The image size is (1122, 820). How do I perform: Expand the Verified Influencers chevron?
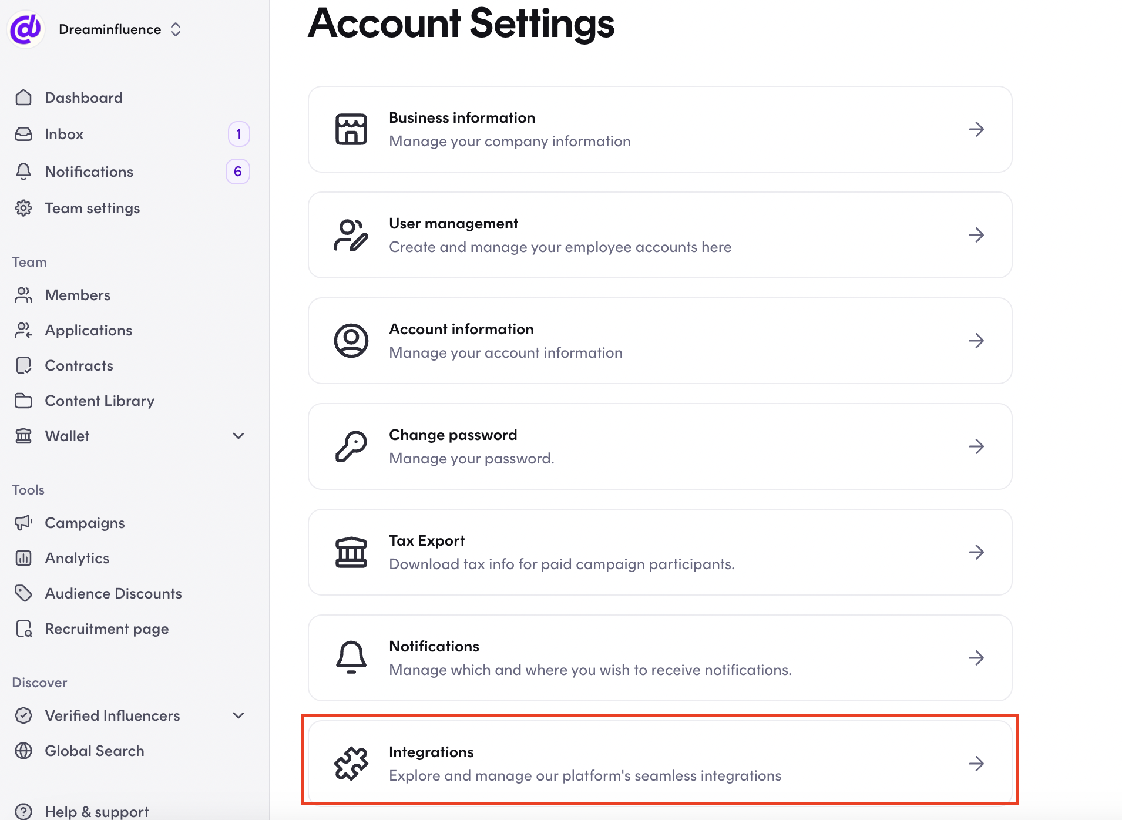tap(238, 715)
